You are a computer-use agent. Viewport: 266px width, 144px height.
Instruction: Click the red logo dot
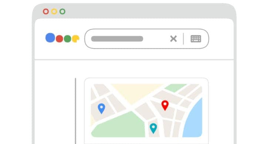click(x=59, y=39)
